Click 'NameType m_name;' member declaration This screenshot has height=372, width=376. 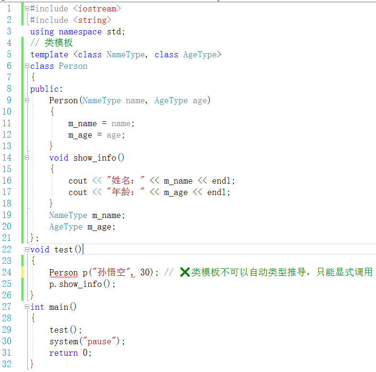(x=87, y=215)
